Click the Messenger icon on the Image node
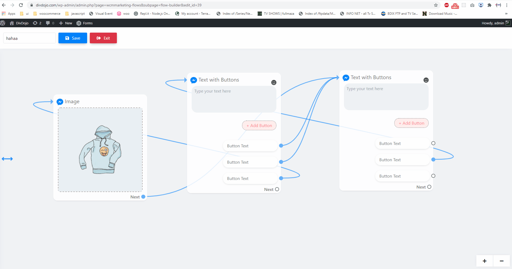The height and width of the screenshot is (269, 512). point(60,102)
